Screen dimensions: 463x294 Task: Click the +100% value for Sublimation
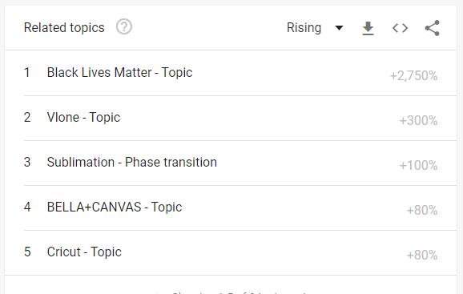(x=418, y=166)
